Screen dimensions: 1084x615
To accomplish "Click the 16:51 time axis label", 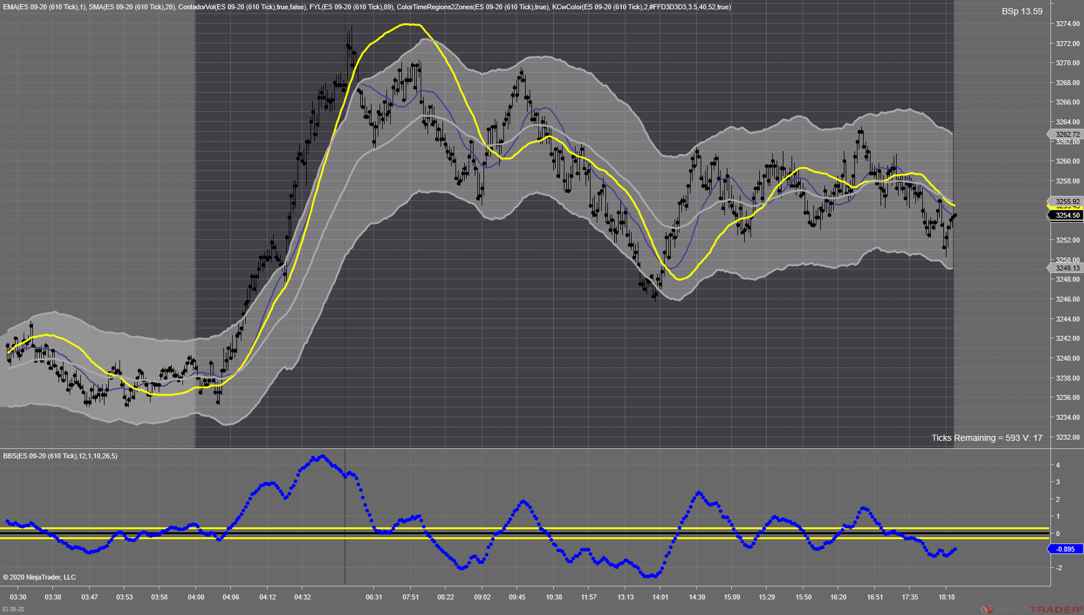I will coord(875,598).
